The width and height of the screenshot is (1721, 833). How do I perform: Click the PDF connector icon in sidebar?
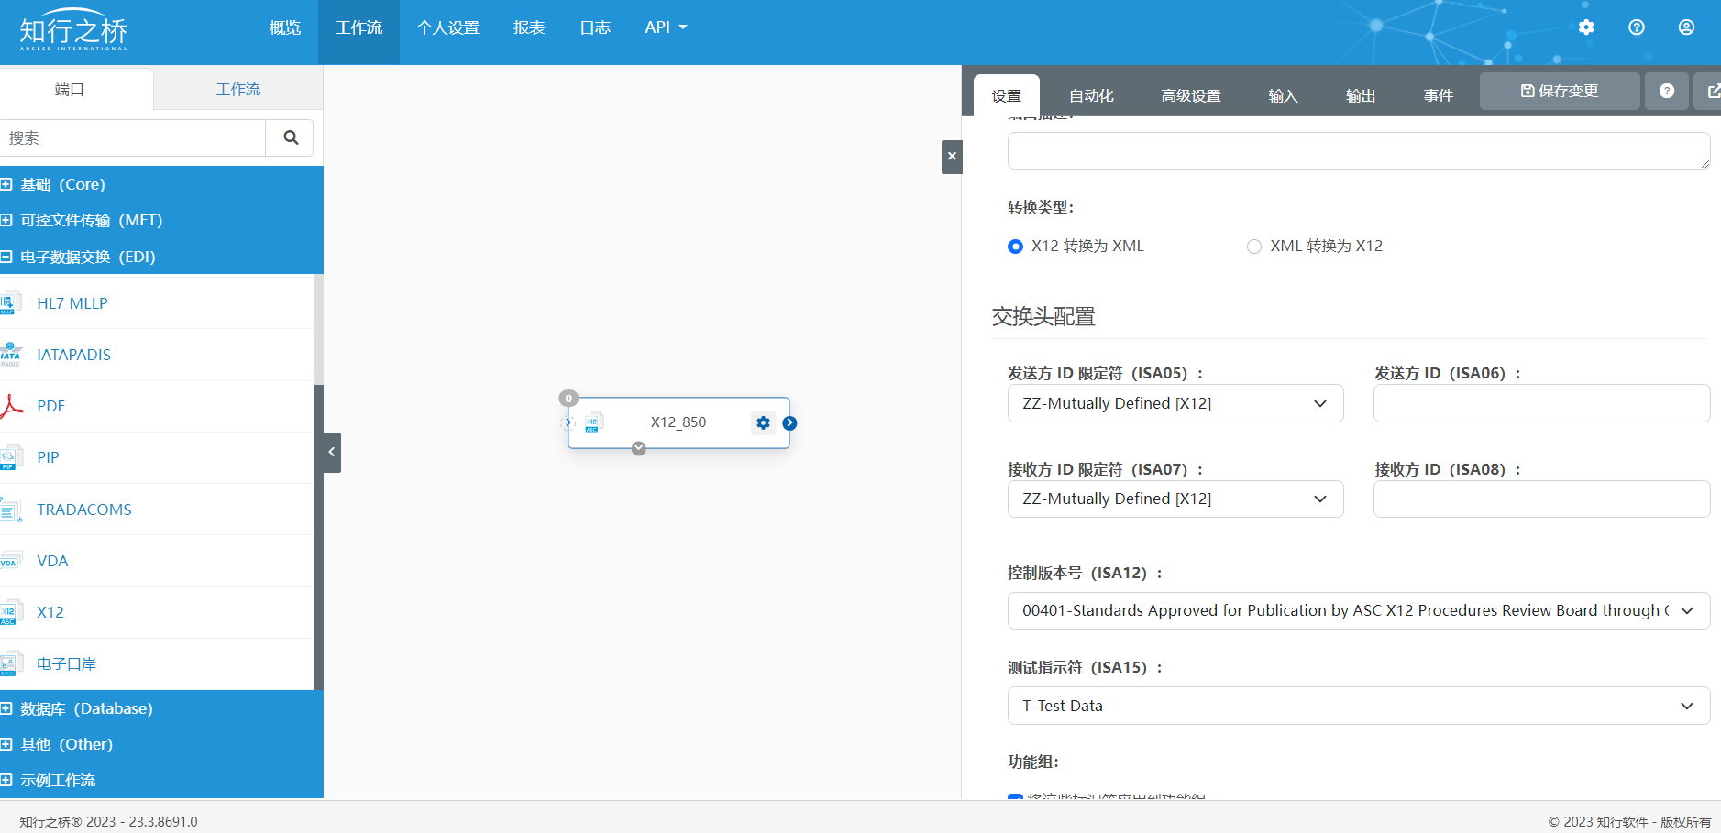pyautogui.click(x=11, y=406)
